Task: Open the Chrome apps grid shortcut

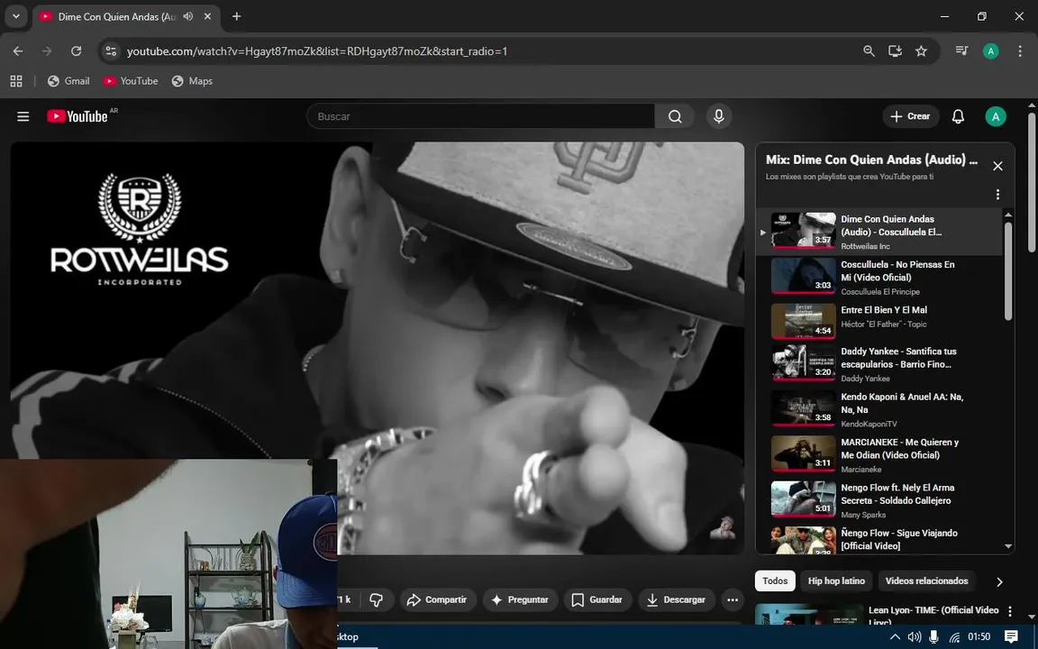Action: (16, 81)
